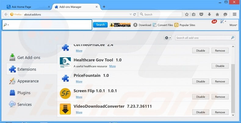Click the extensions list scroll up arrow
The width and height of the screenshot is (241, 123).
point(233,46)
